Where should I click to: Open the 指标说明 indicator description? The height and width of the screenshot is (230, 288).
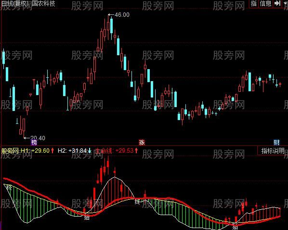273,151
